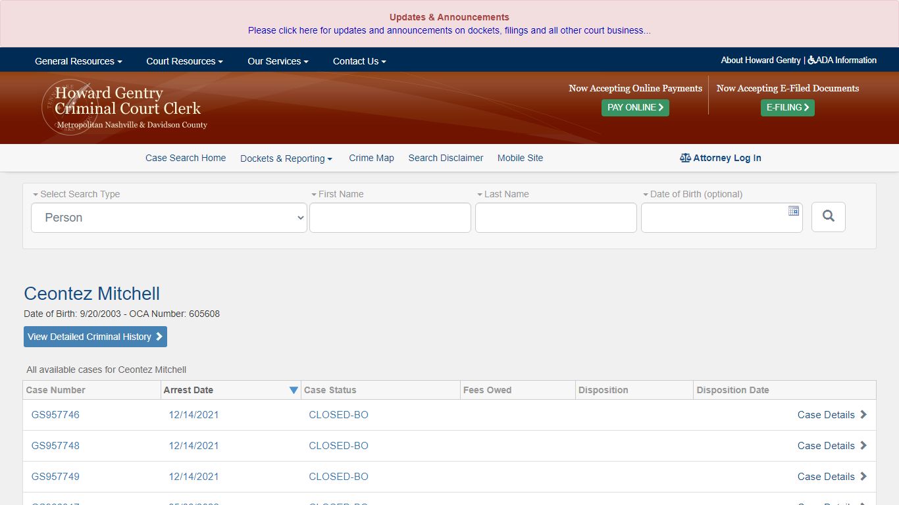Open the Dockets & Reporting dropdown
This screenshot has height=505, width=899.
(x=286, y=158)
